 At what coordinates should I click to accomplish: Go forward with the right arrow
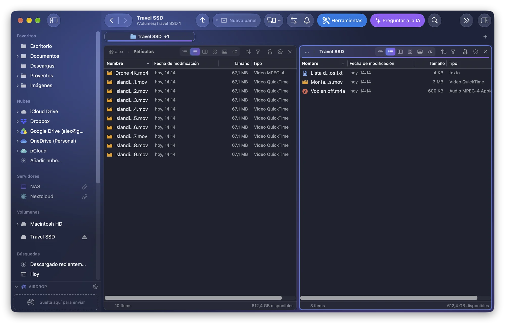(x=125, y=20)
